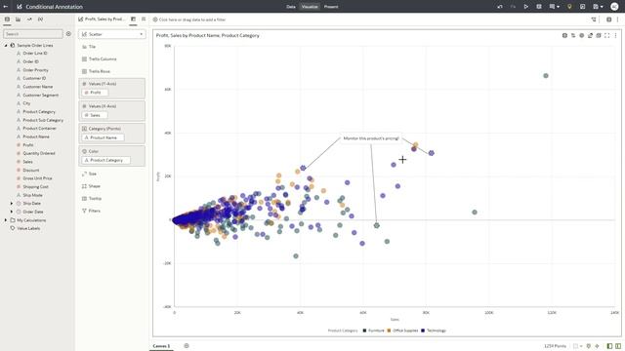625x351 pixels.
Task: Select the Product Sub Category column
Action: coord(43,120)
